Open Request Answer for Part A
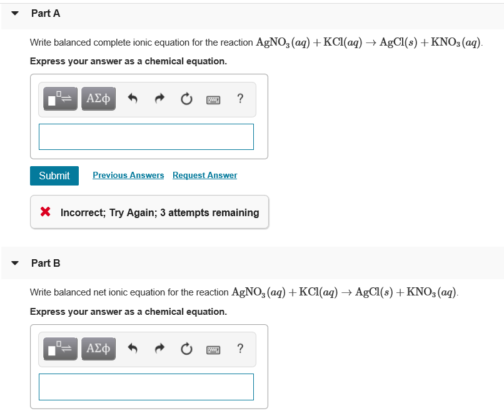 click(204, 175)
